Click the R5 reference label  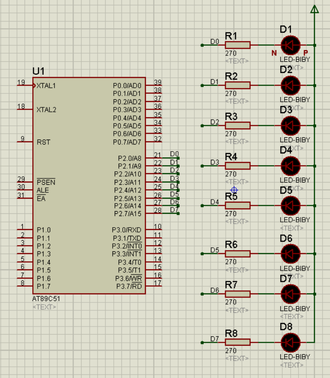pyautogui.click(x=231, y=196)
